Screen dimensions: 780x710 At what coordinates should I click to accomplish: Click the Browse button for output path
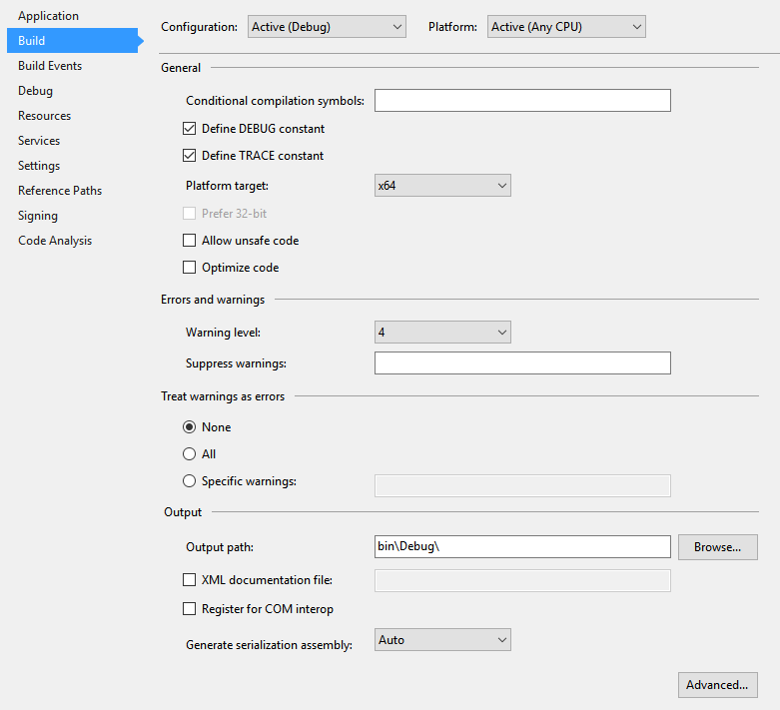(717, 547)
